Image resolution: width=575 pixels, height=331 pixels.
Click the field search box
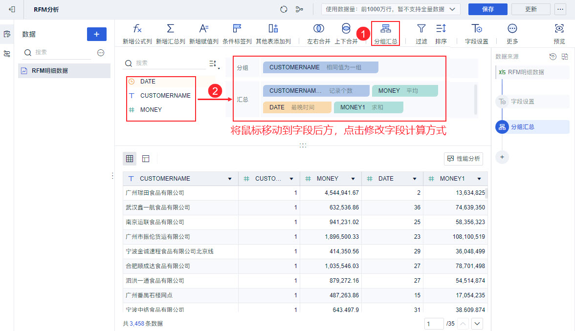point(165,63)
